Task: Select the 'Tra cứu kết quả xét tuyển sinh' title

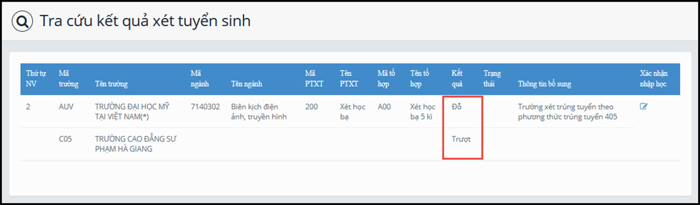Action: (x=145, y=22)
